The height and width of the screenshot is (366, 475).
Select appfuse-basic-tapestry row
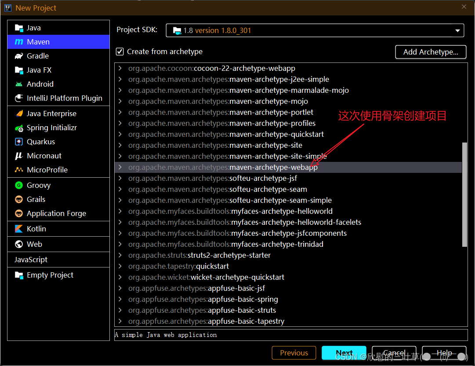(288, 321)
